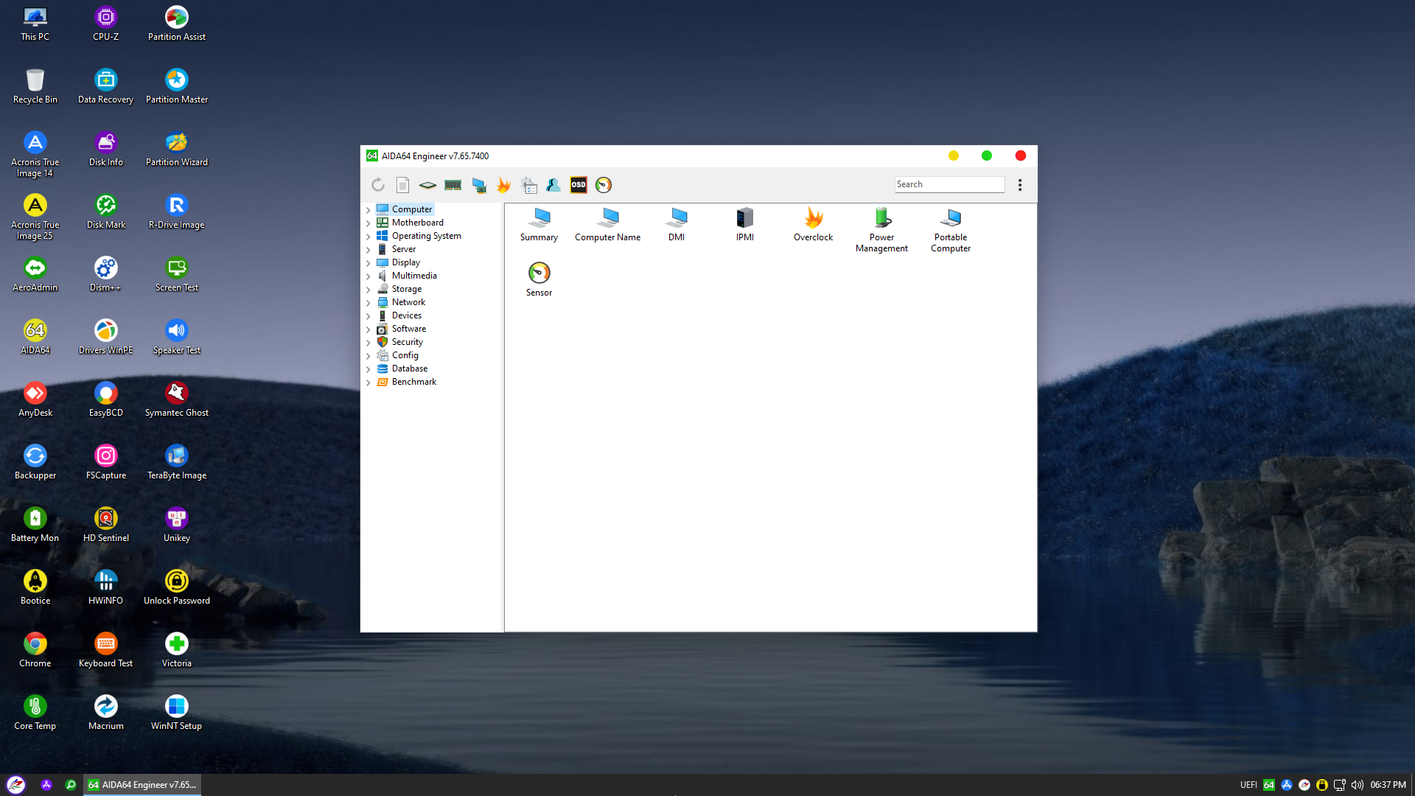
Task: Open the Overclock page icon
Action: [x=813, y=224]
